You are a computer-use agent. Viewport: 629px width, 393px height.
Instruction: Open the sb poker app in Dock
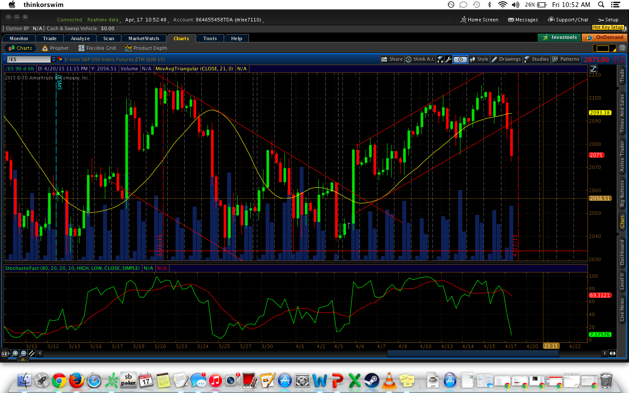pos(128,380)
